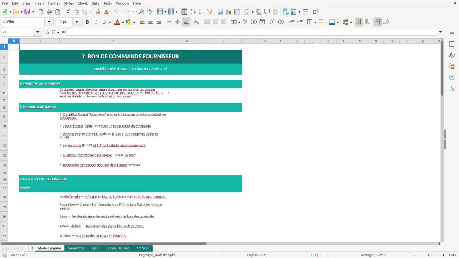Toggle underline formatting
Screen dimensions: 459x258
[104, 22]
